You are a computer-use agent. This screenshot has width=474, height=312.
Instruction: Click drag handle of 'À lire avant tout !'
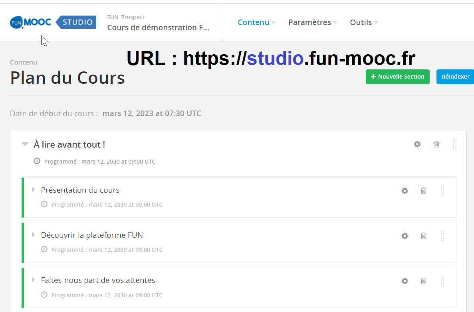[455, 144]
